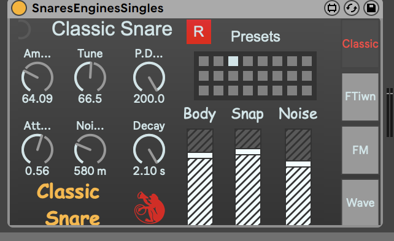Click the Tune knob
Viewport: 394px width, 241px height.
[x=90, y=77]
